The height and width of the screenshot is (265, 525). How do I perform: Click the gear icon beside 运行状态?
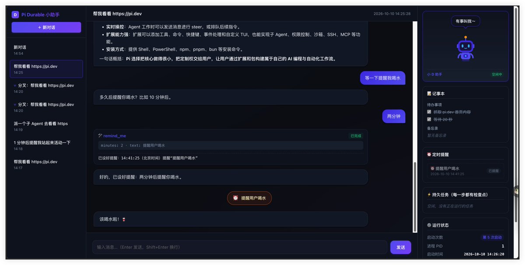[429, 225]
